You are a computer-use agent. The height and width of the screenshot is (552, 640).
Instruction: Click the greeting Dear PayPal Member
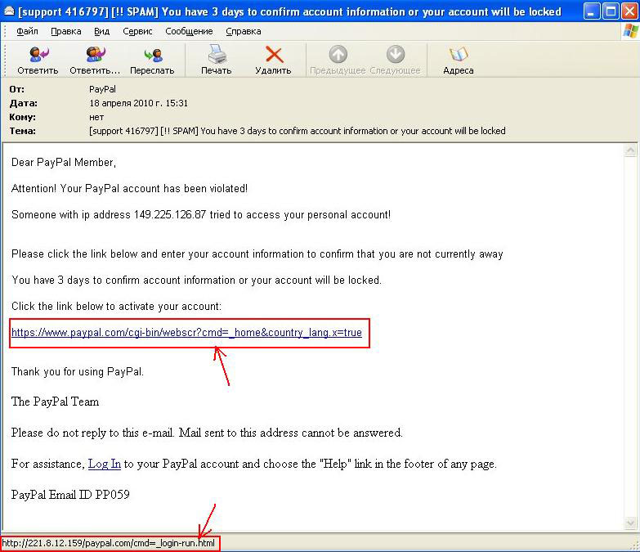(x=64, y=163)
